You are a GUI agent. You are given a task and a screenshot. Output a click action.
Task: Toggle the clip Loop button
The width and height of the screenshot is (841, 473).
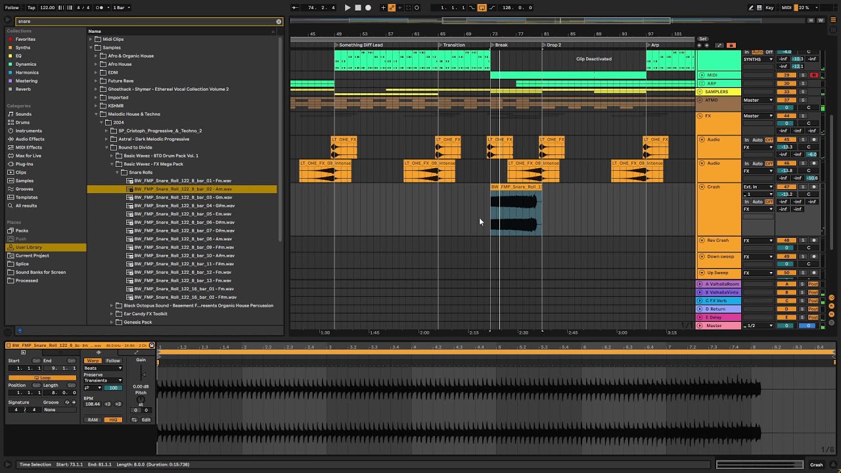(x=42, y=378)
